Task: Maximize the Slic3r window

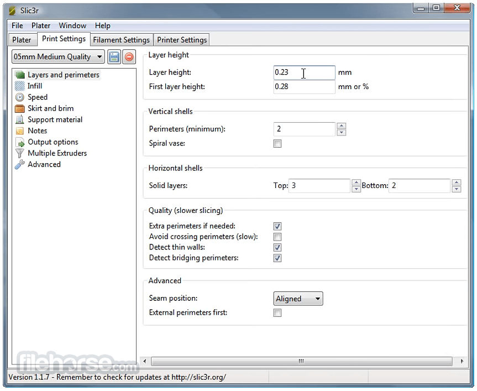Action: click(436, 8)
